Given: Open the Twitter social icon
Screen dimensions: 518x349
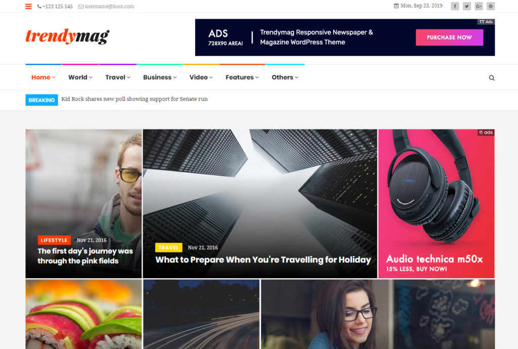Looking at the screenshot, I should (467, 6).
